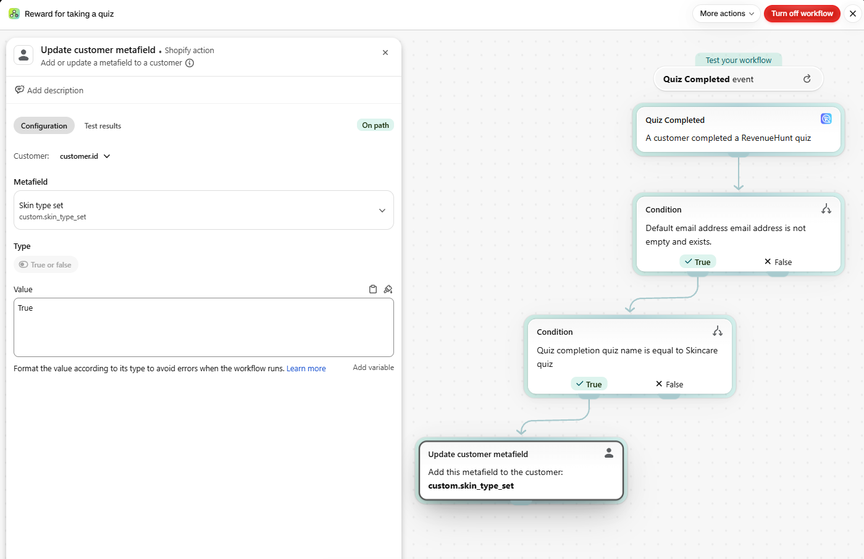Click the Add description comment icon
The image size is (864, 559).
point(20,90)
